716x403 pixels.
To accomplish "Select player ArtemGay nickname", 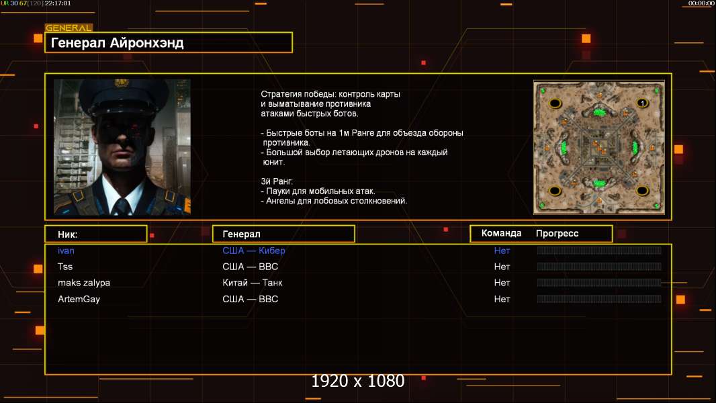I will click(79, 300).
